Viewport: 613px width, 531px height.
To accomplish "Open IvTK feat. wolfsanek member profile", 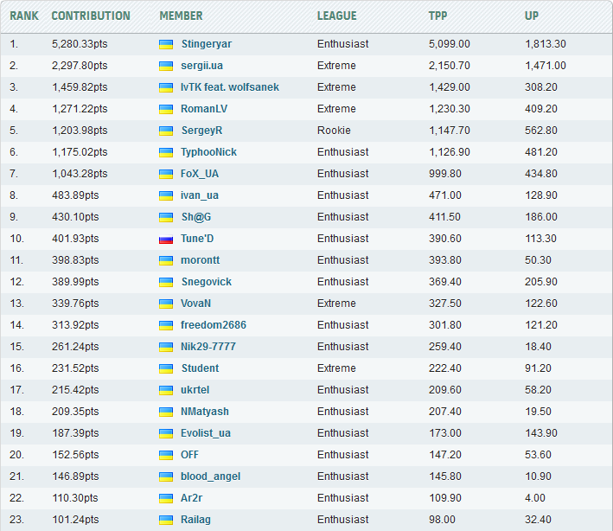I will click(x=230, y=87).
